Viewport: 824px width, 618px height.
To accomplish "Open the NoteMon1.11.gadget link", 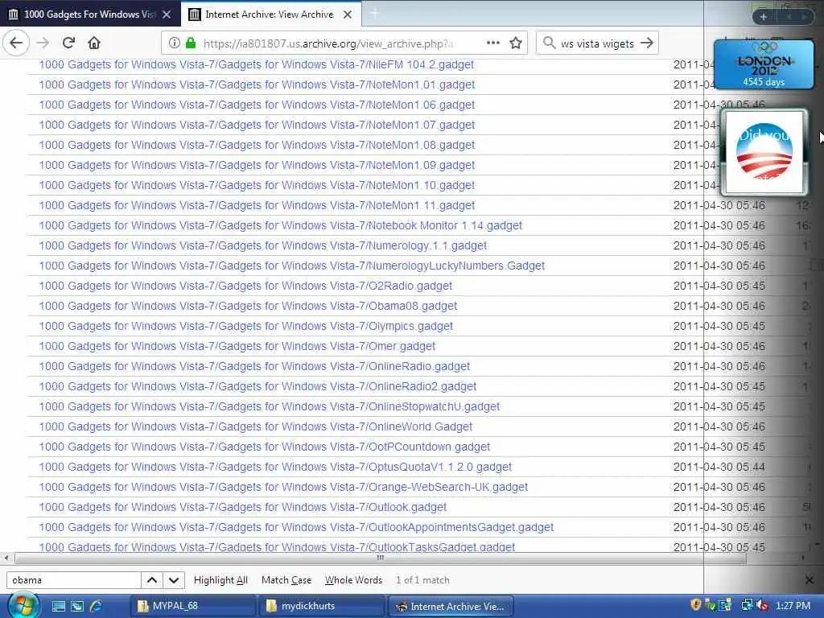I will [257, 205].
